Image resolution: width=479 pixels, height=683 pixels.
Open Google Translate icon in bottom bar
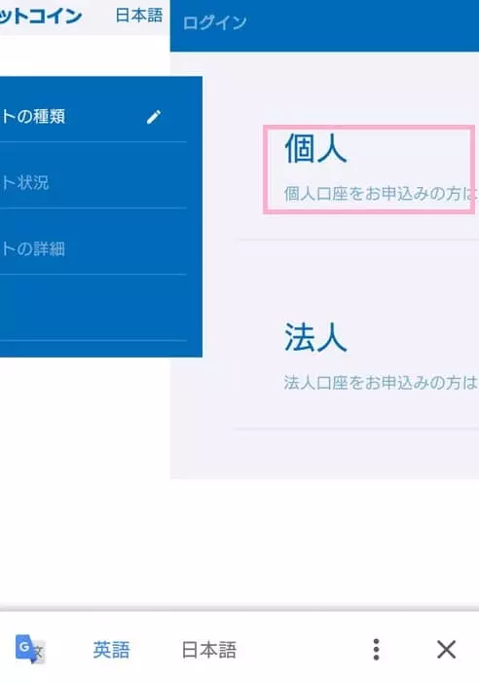(x=30, y=649)
